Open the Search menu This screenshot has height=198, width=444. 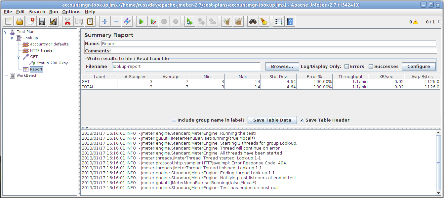pyautogui.click(x=37, y=12)
